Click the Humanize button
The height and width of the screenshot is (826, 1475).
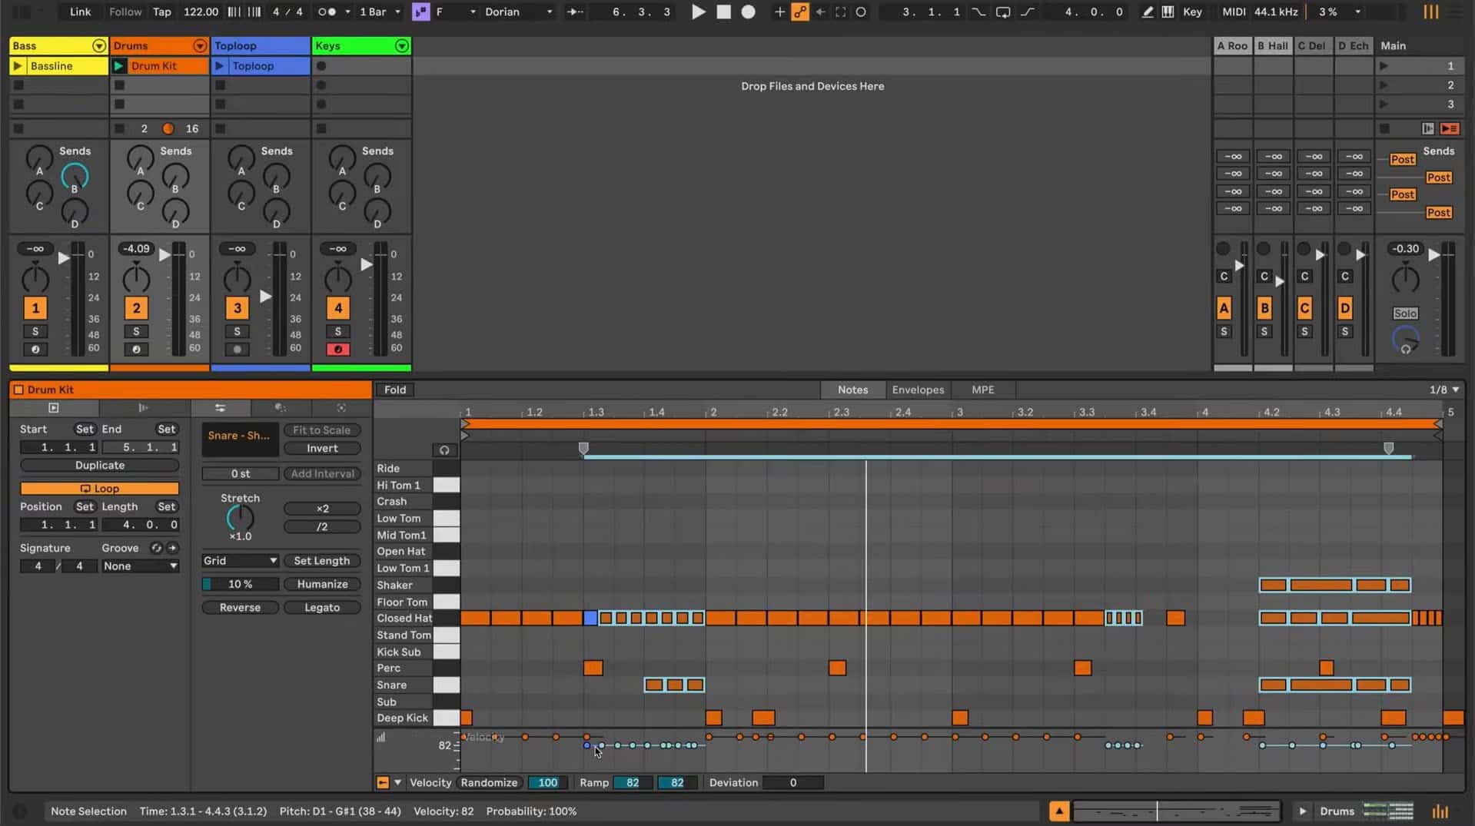(322, 584)
